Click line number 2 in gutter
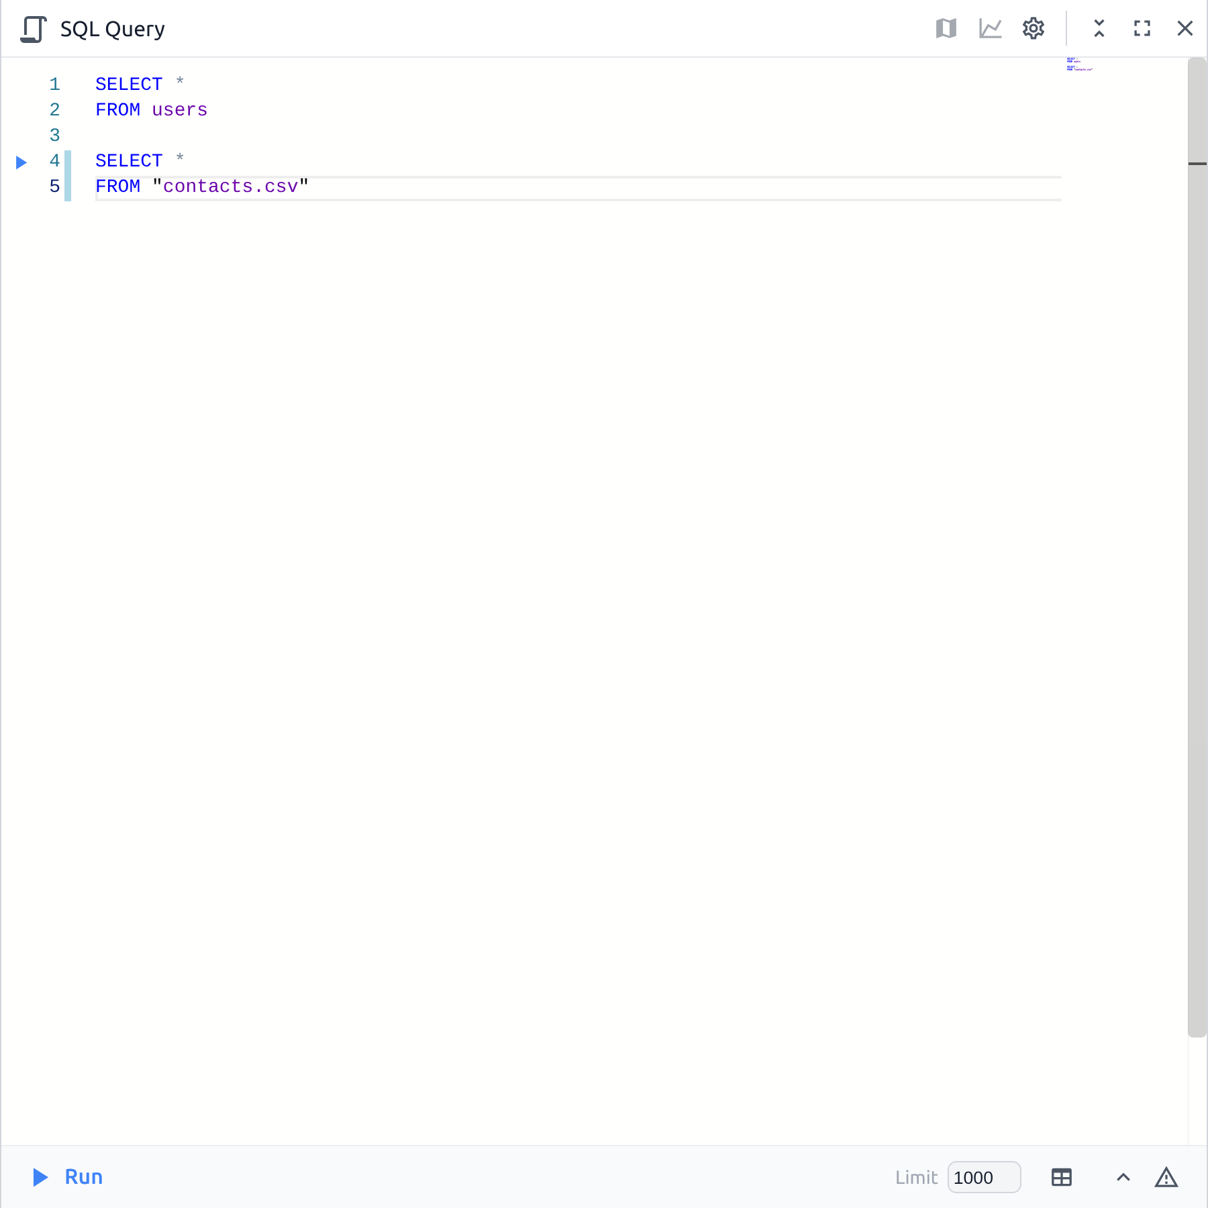Image resolution: width=1208 pixels, height=1208 pixels. [54, 110]
